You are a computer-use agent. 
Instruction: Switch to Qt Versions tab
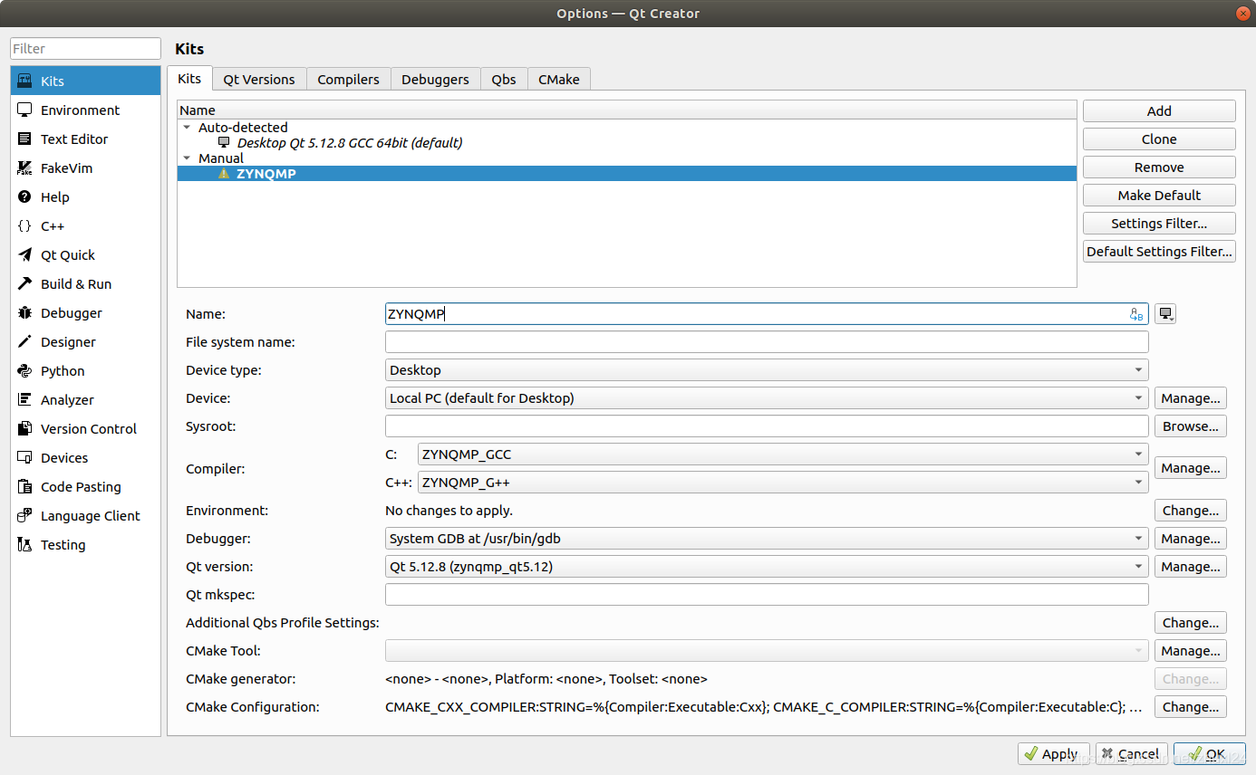[x=259, y=80]
